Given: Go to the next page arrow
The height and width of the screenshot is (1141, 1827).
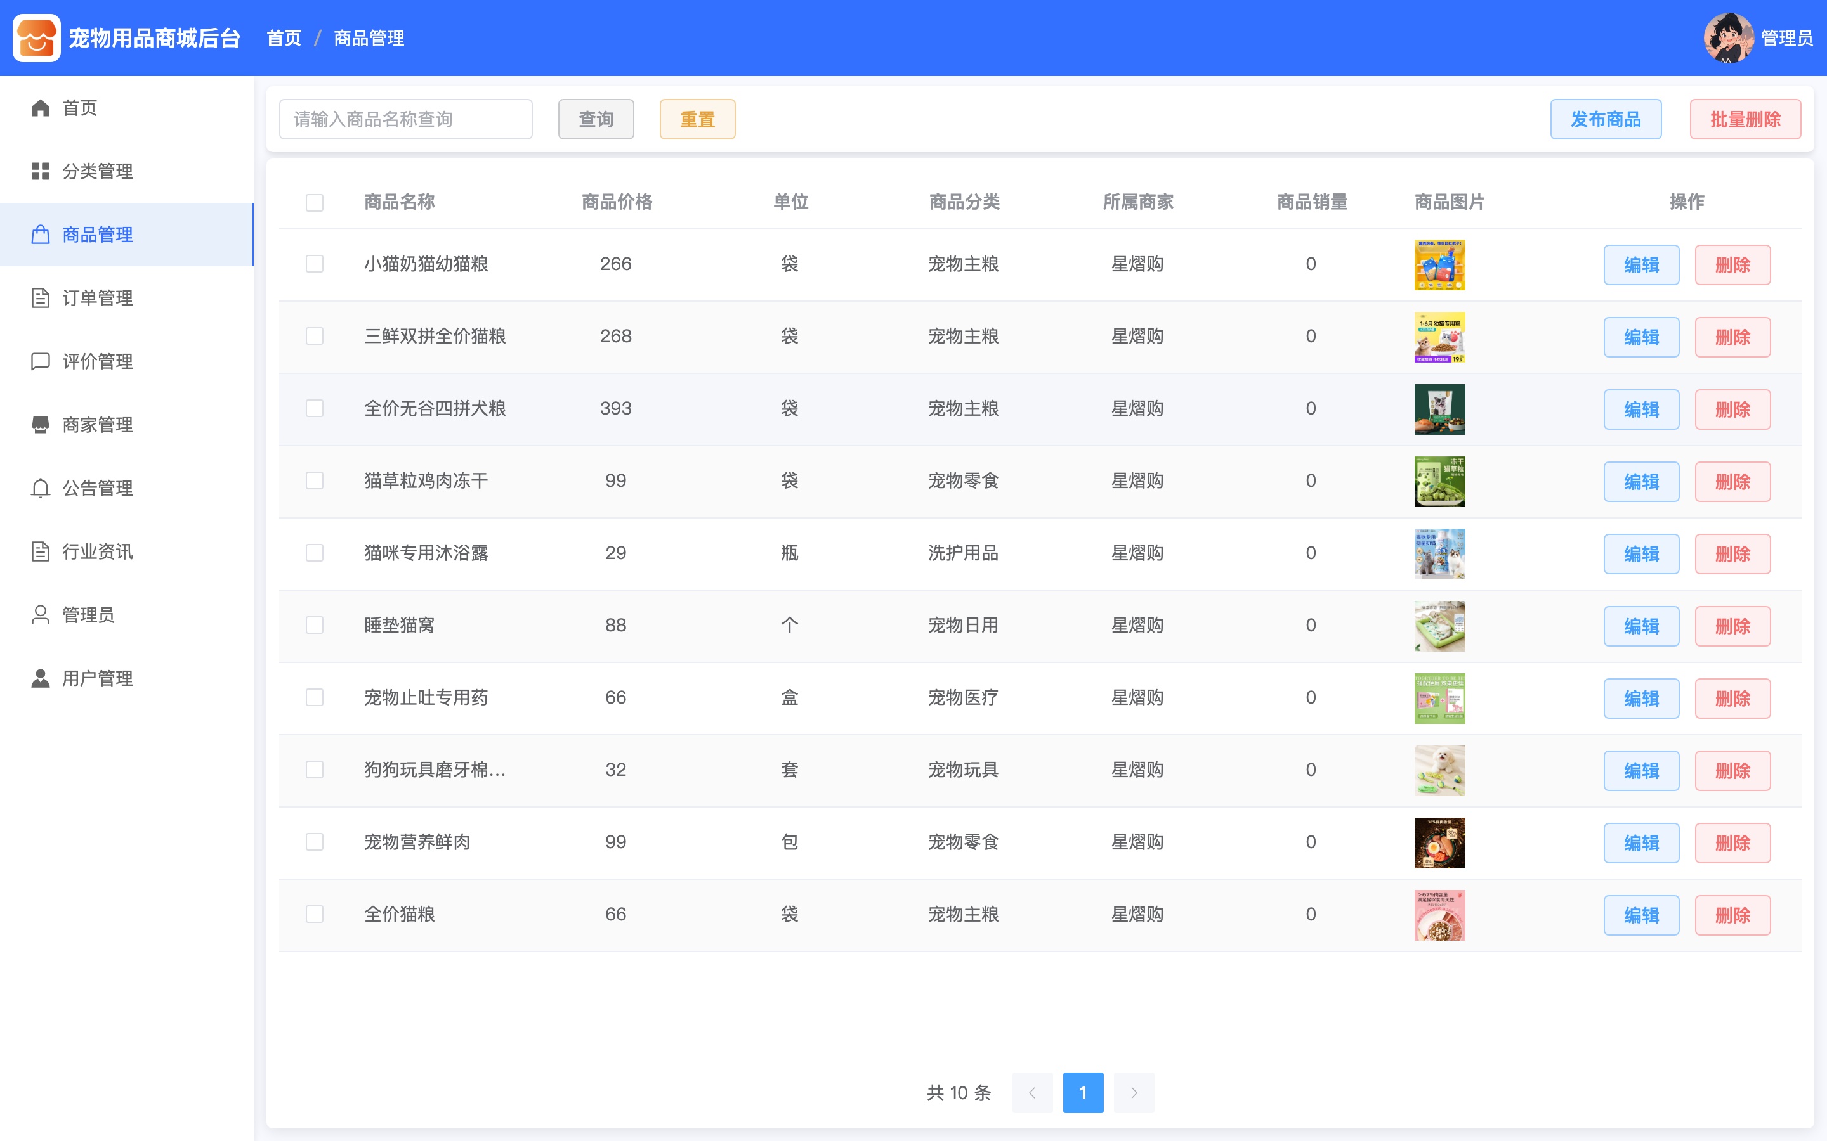Looking at the screenshot, I should coord(1134,1093).
